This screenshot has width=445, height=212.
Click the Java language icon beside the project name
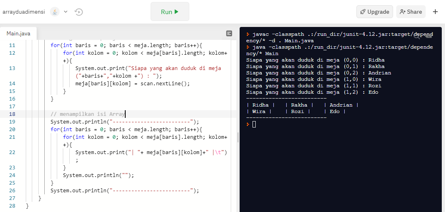point(55,12)
